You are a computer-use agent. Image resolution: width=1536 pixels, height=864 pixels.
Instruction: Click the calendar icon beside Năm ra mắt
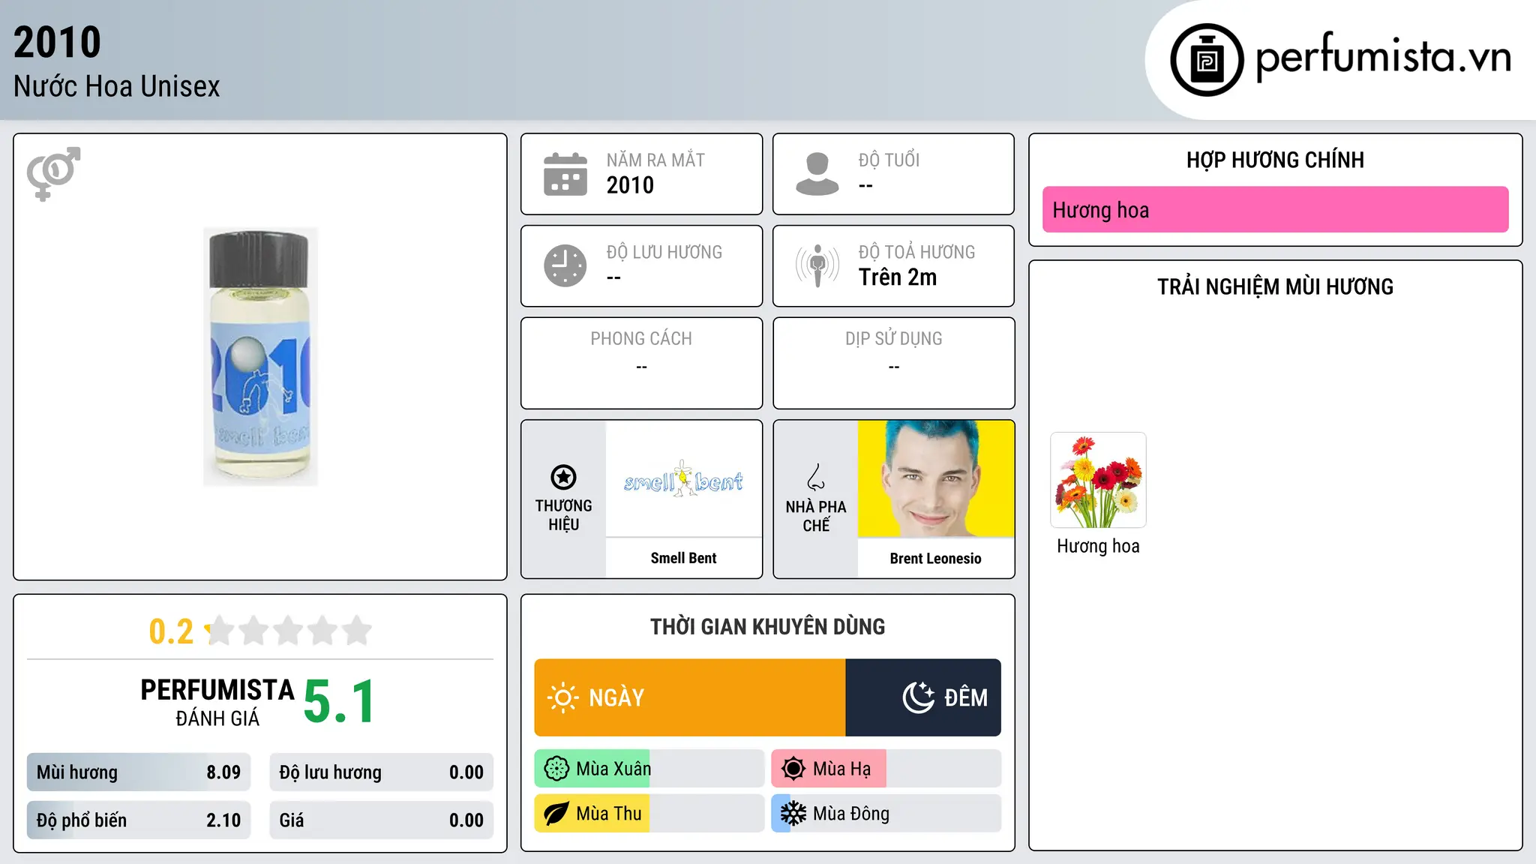(x=565, y=174)
